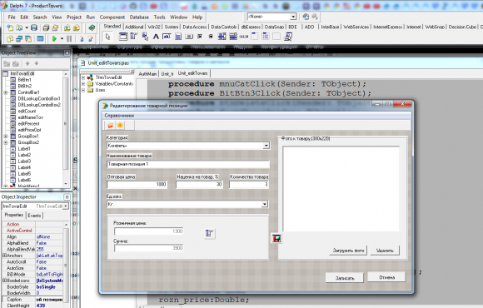Click the Pause program icon

69,39
